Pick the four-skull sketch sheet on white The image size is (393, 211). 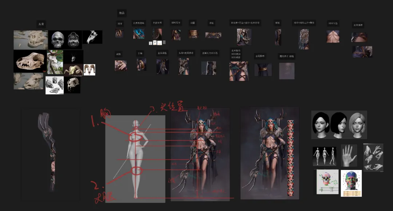pos(55,85)
